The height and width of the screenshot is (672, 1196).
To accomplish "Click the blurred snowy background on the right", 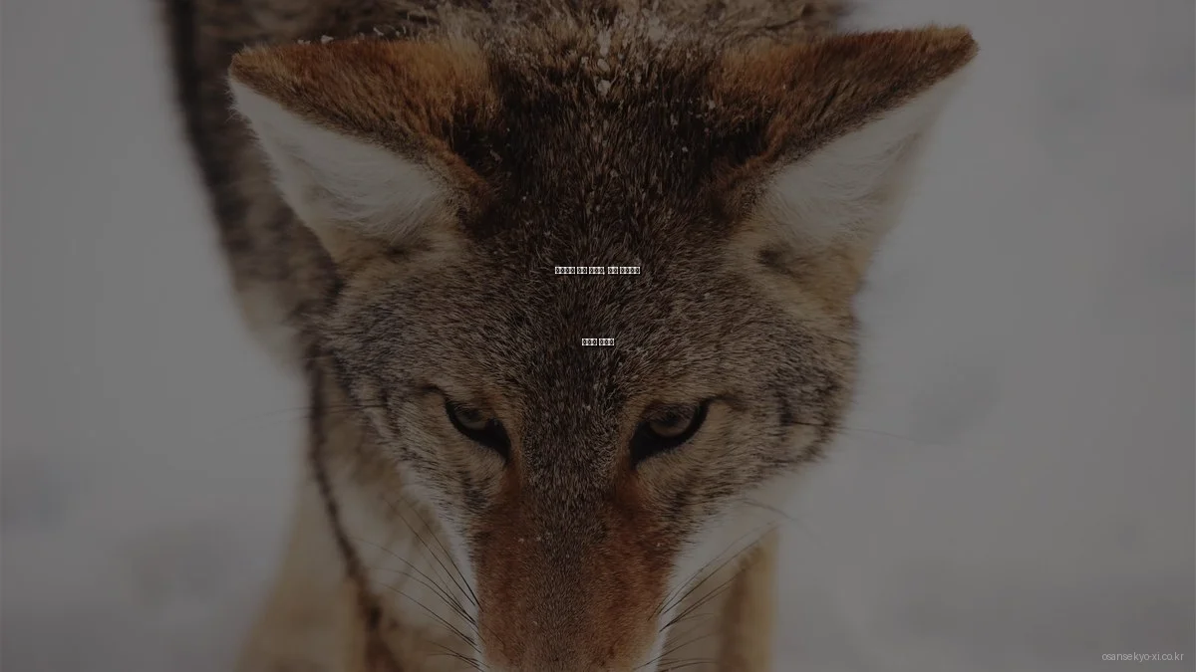I will click(1046, 348).
